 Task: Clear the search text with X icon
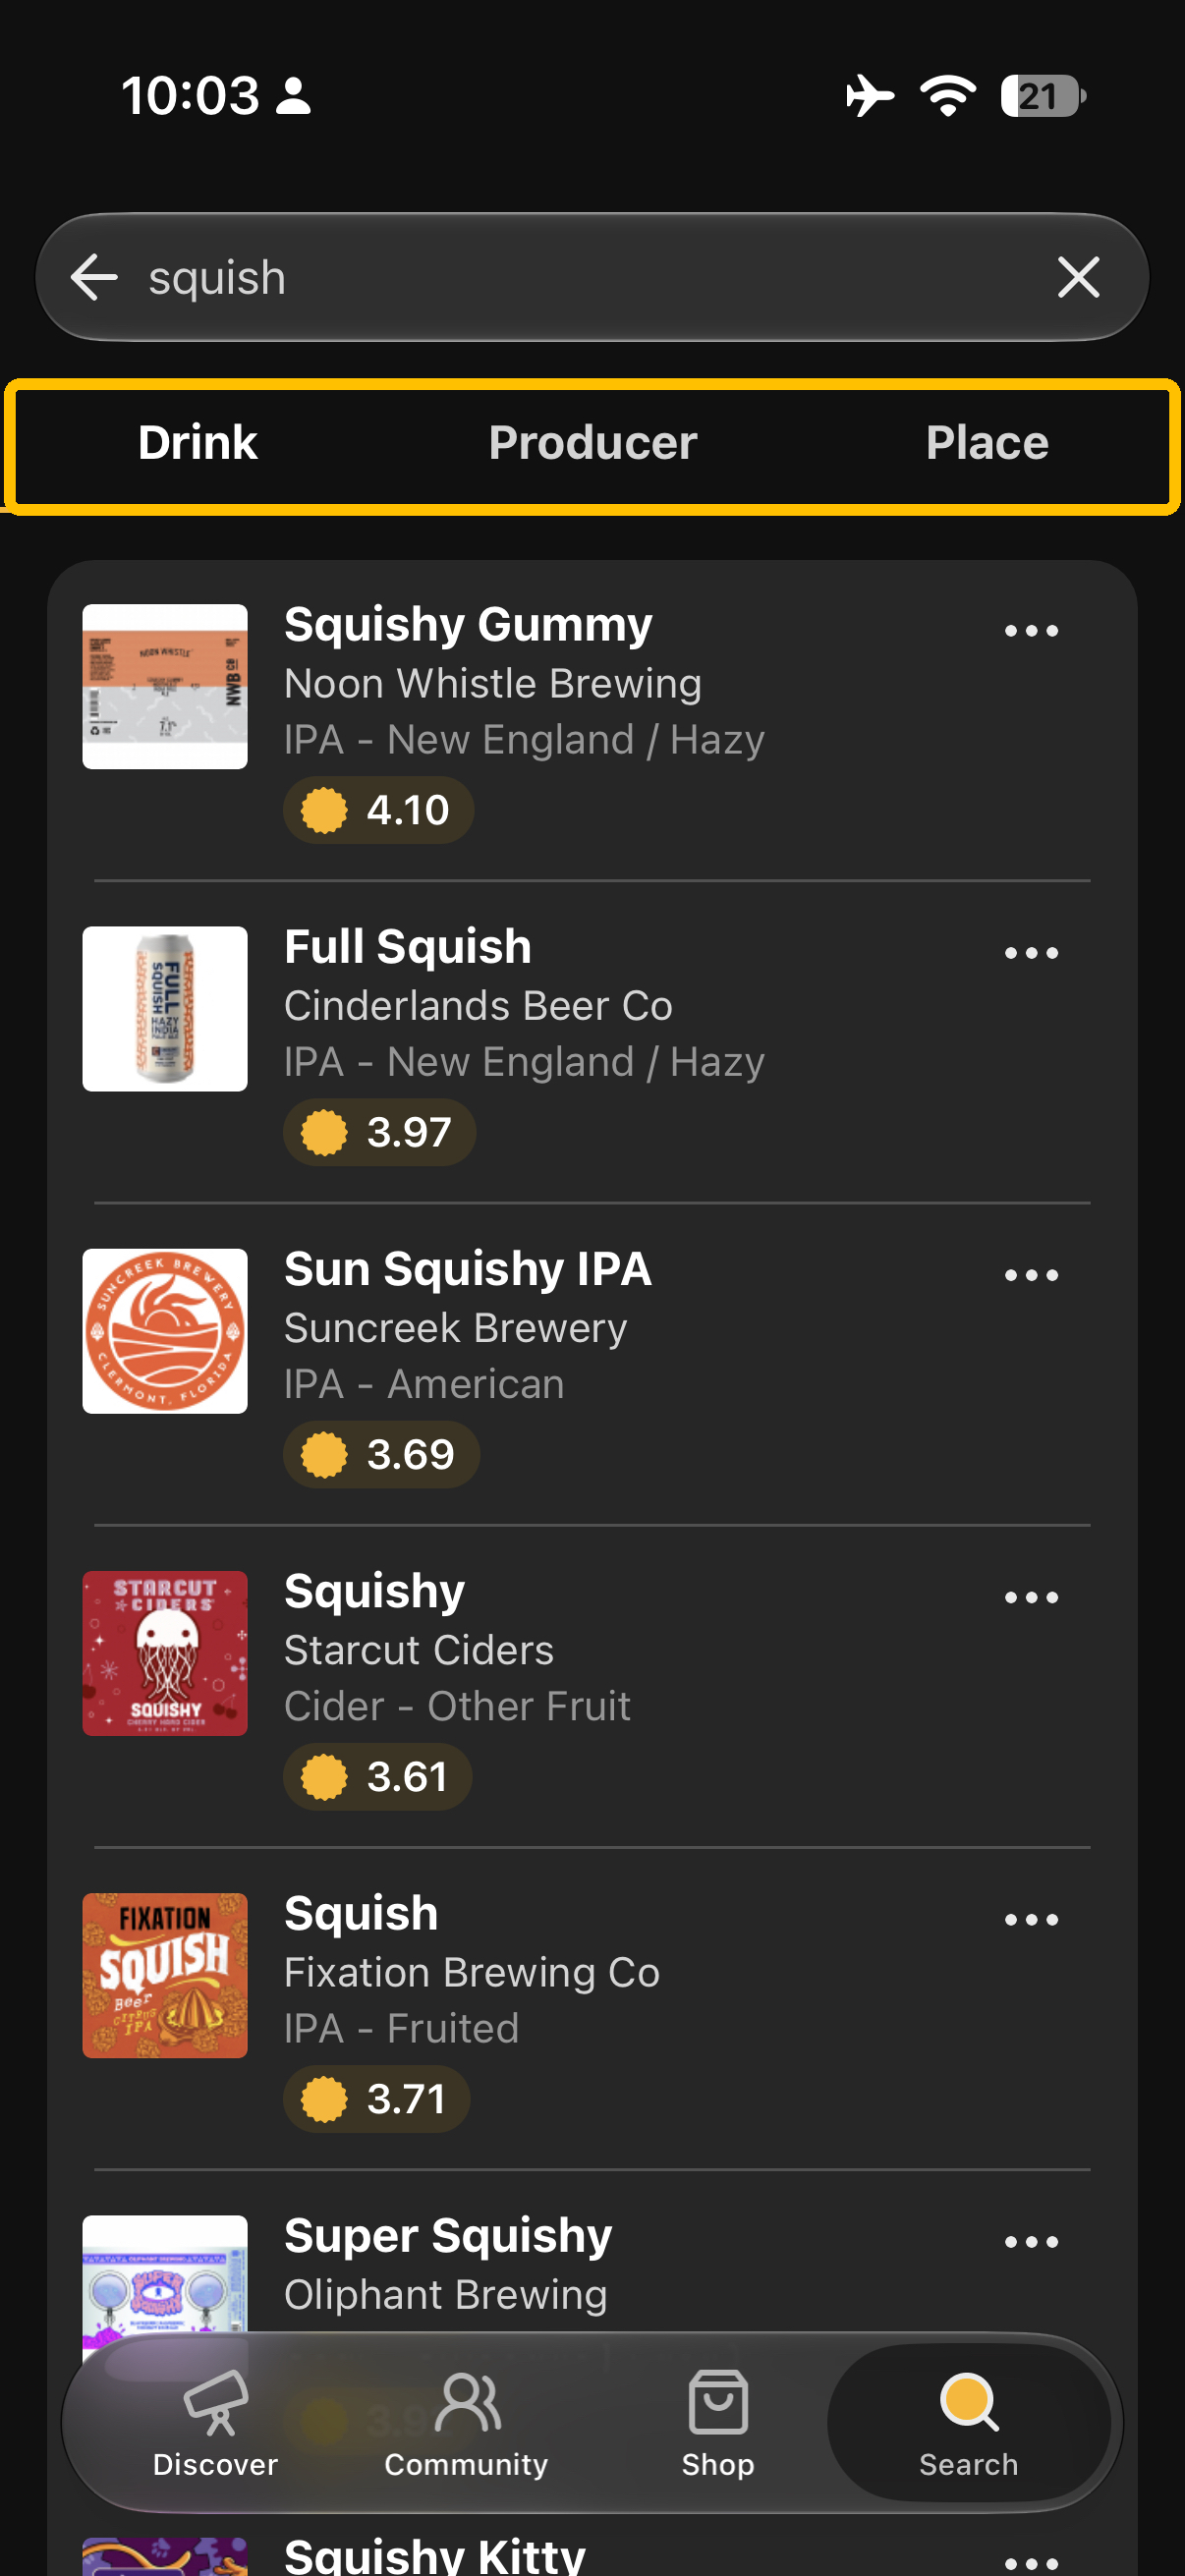pos(1078,277)
